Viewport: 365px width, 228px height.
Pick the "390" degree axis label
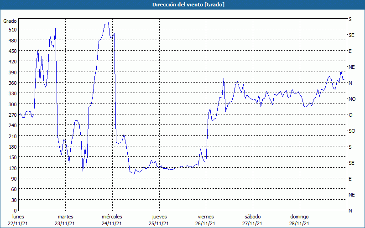tap(12, 72)
